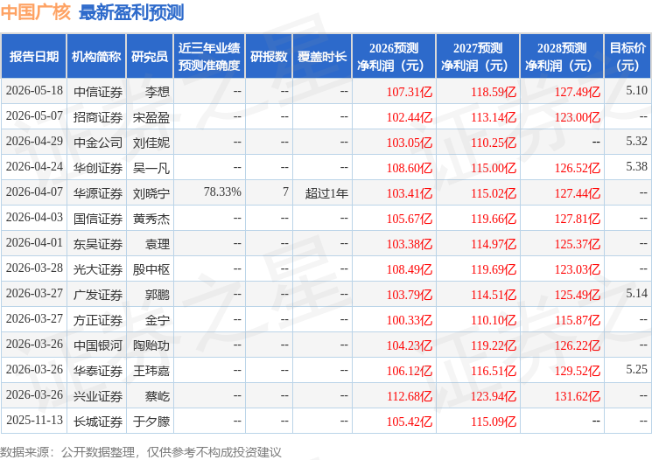Select analyst 宋盈盈 cell
Image resolution: width=652 pixels, height=460 pixels.
[151, 117]
